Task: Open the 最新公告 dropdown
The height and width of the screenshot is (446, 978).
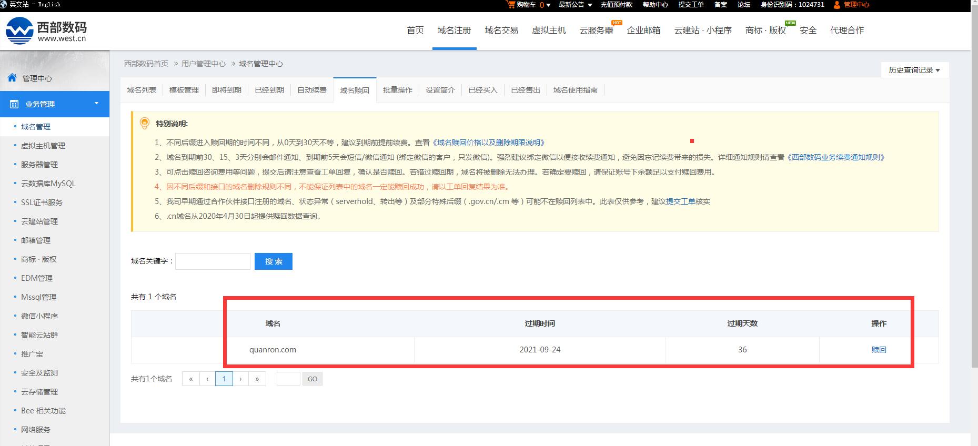Action: (x=575, y=5)
